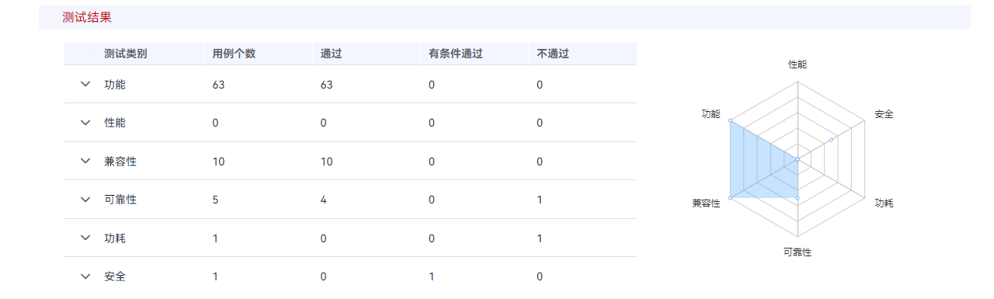Screen dimensions: 994x299
Task: Click the 功耗 label on radar chart
Action: point(884,203)
